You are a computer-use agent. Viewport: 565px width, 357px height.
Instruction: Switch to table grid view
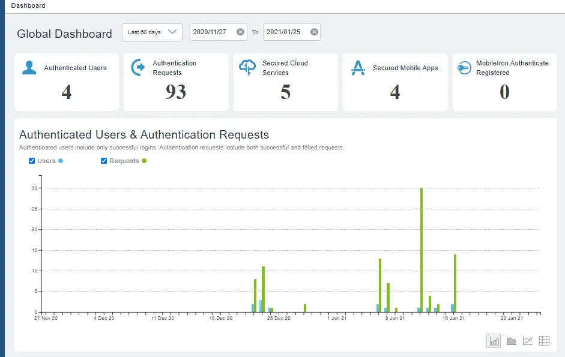coord(544,340)
